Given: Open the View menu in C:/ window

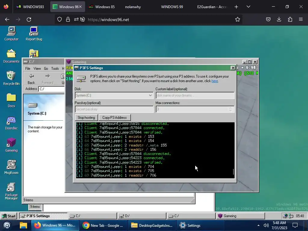Looking at the screenshot, I should click(37, 69).
